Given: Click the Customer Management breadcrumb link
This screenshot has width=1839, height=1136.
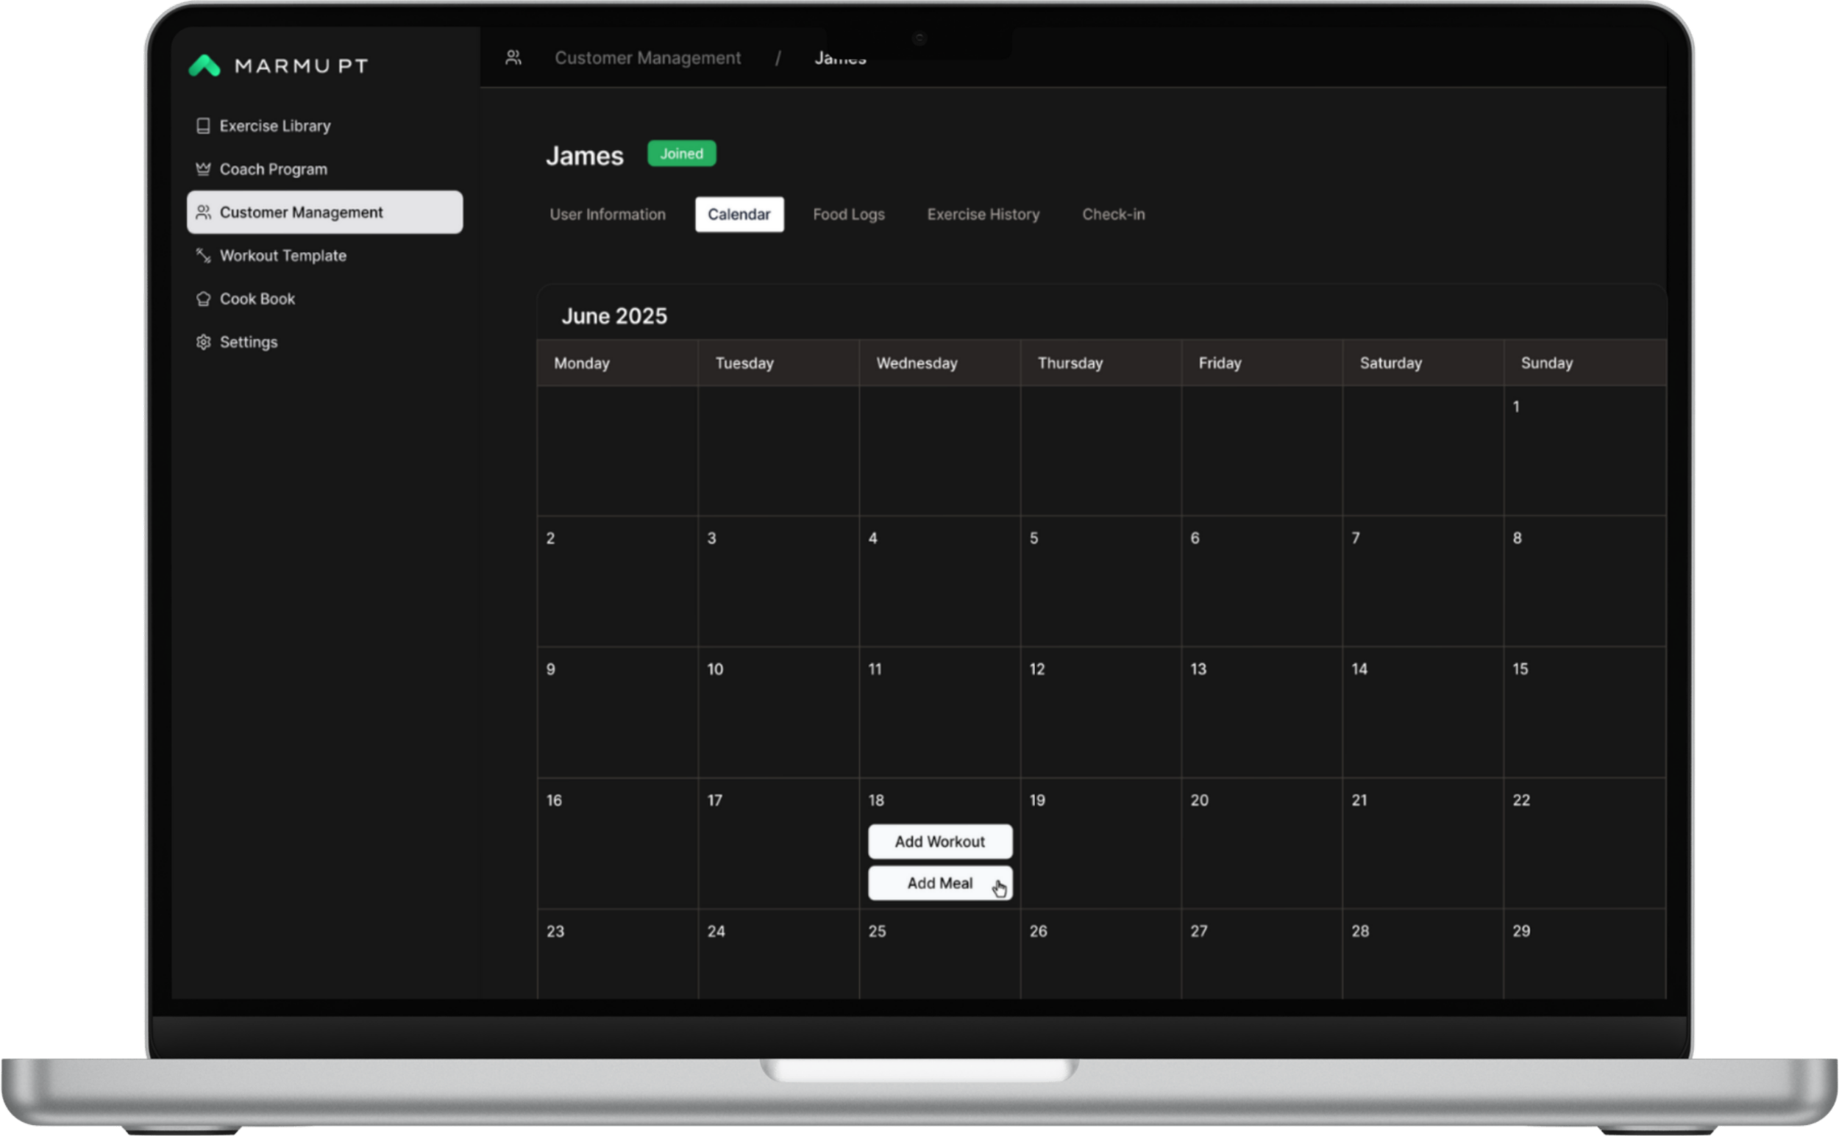Looking at the screenshot, I should click(647, 58).
